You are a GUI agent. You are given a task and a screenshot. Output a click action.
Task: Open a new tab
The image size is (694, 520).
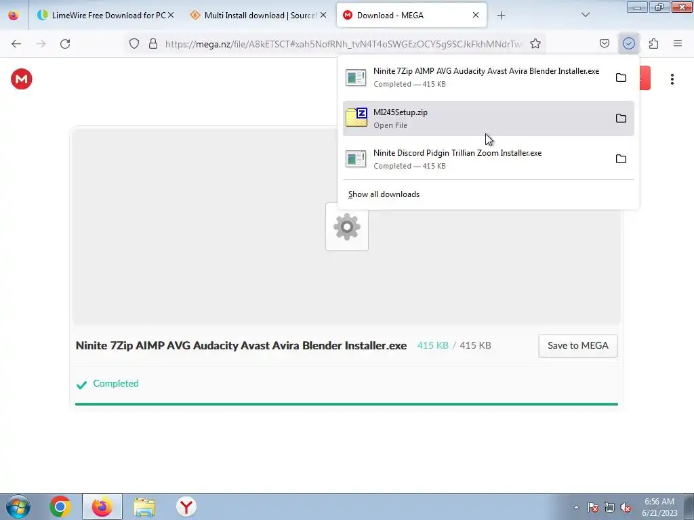click(501, 15)
